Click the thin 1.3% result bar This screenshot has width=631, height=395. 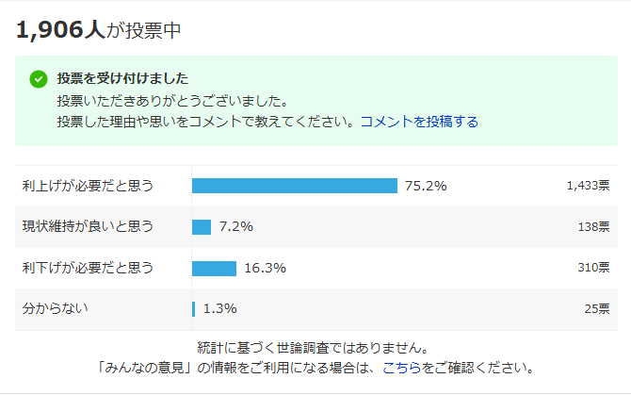pos(194,309)
